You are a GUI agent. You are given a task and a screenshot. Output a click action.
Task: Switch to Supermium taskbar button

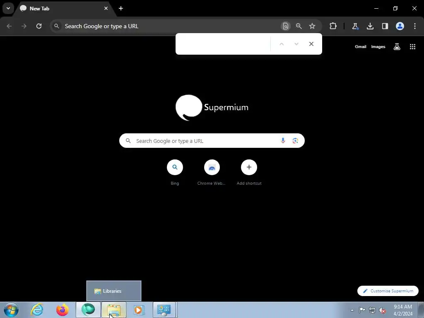tap(88, 310)
